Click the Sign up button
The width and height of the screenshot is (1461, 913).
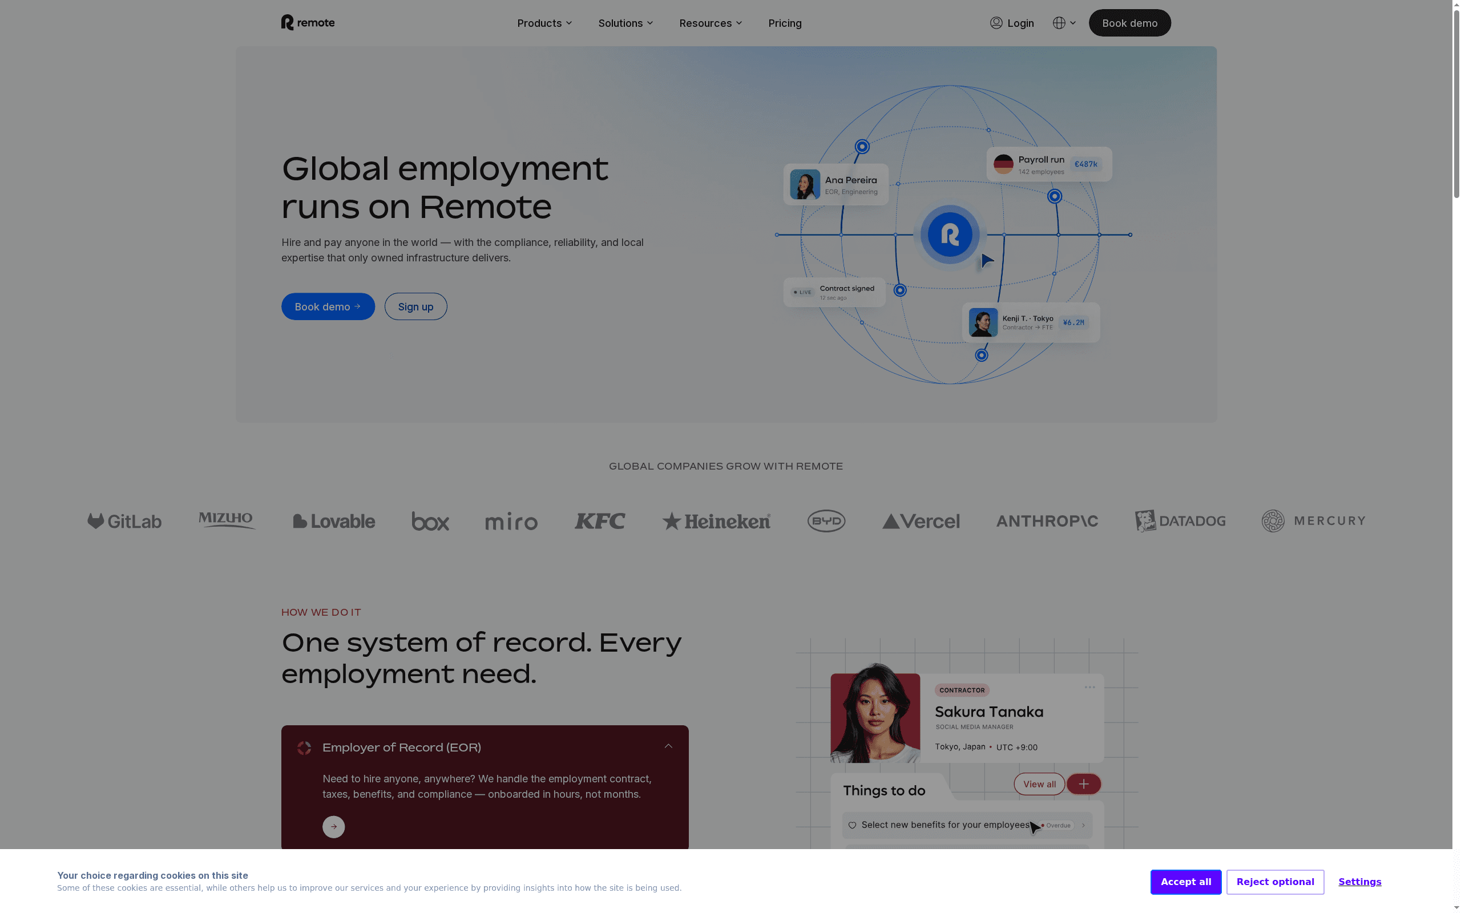(x=415, y=307)
